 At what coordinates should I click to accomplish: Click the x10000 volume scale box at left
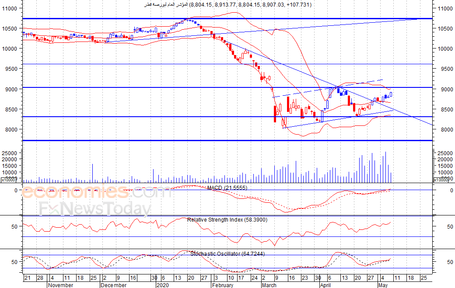[8, 180]
